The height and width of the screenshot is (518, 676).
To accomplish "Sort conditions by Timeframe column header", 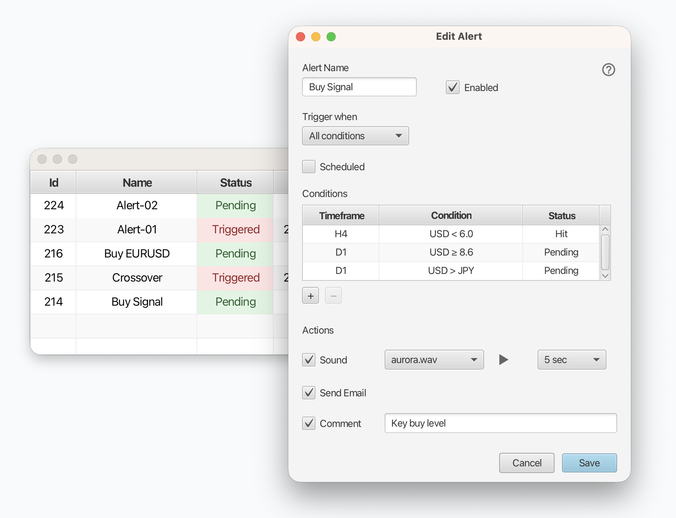I will click(x=341, y=215).
